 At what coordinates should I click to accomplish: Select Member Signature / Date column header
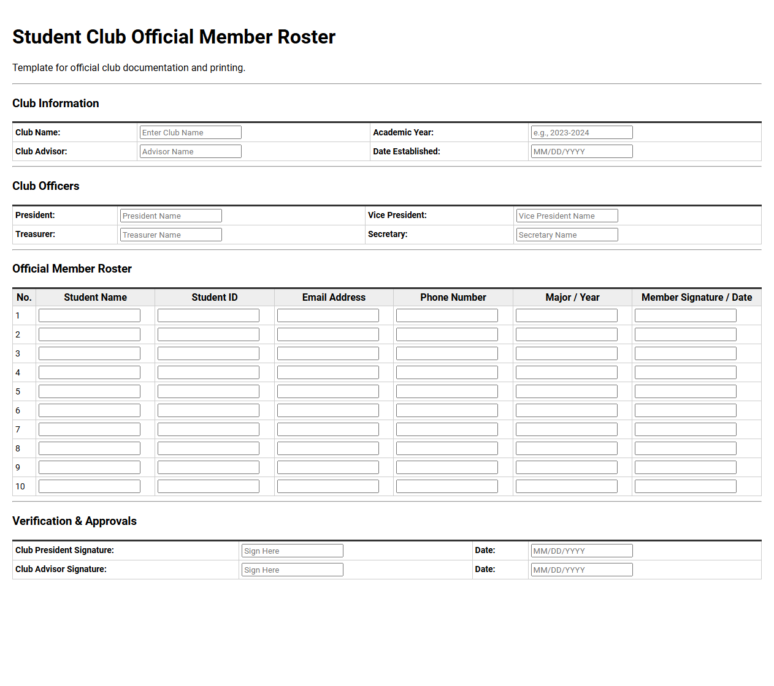tap(697, 297)
